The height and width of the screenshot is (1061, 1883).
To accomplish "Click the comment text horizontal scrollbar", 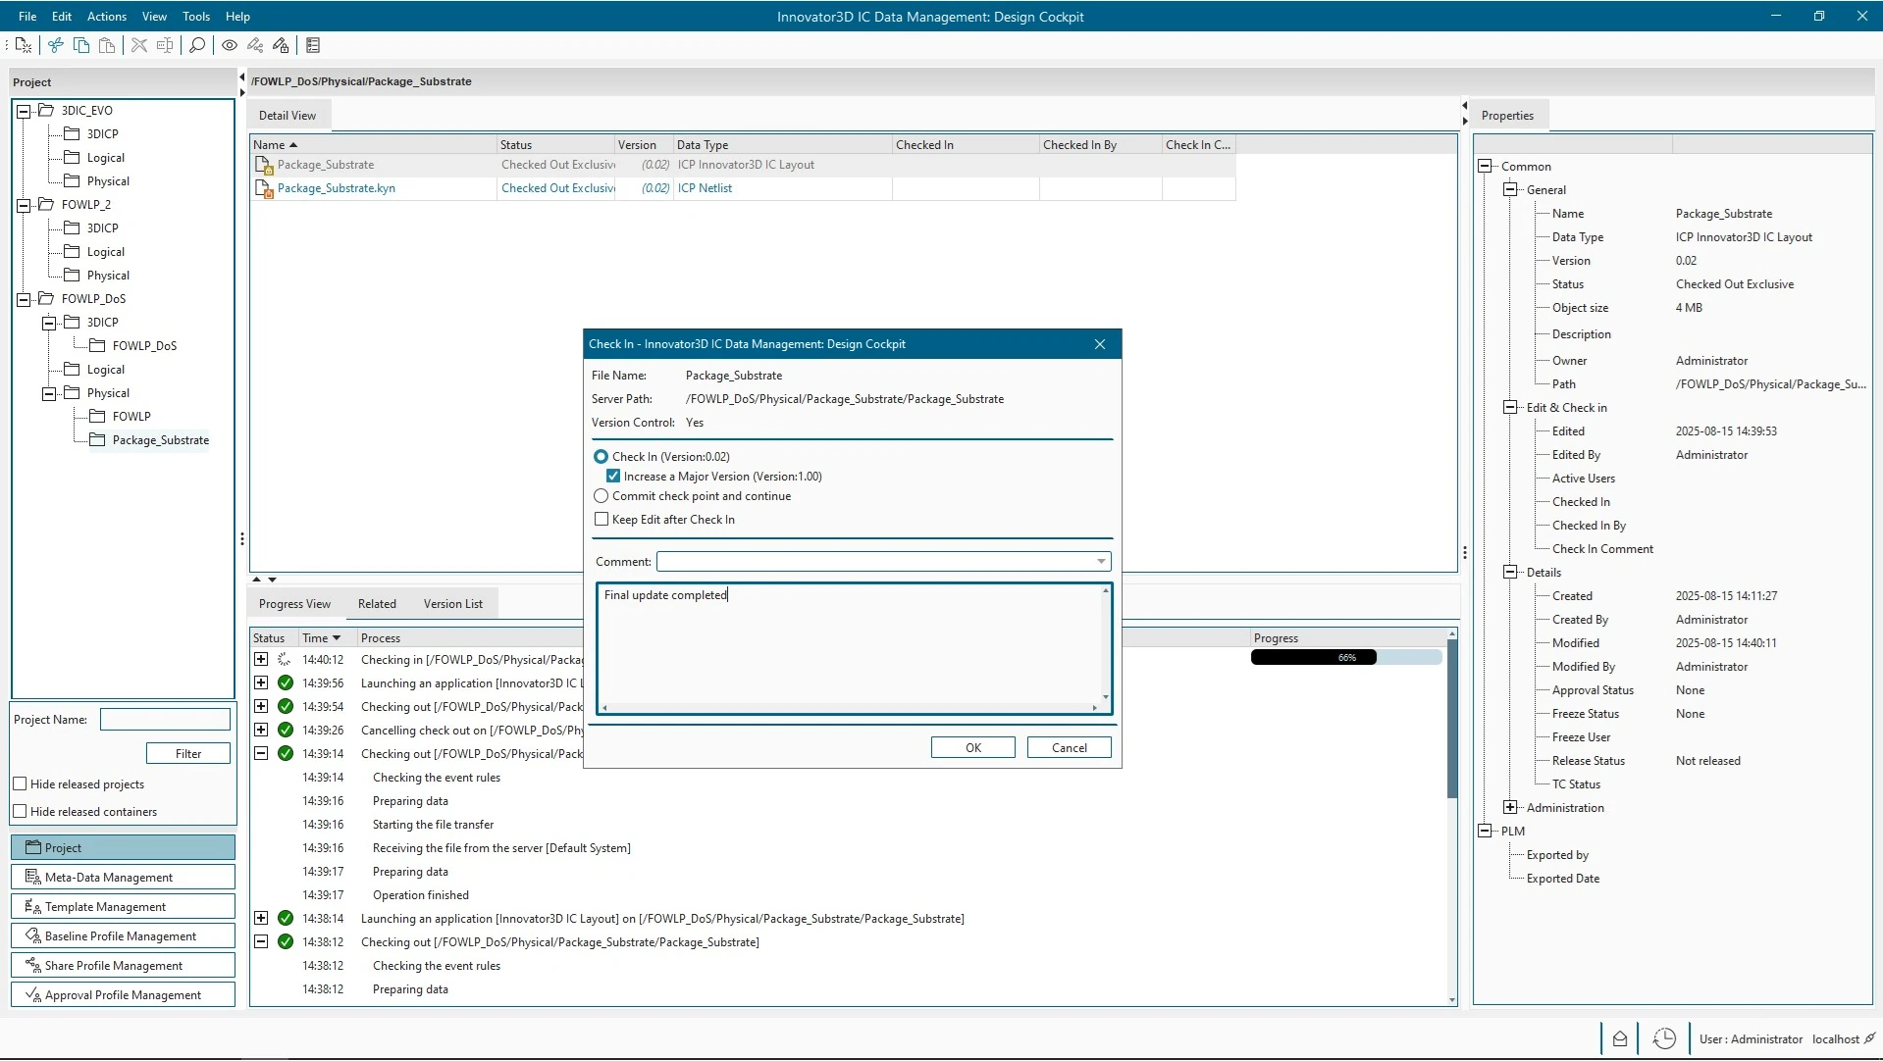I will (850, 708).
